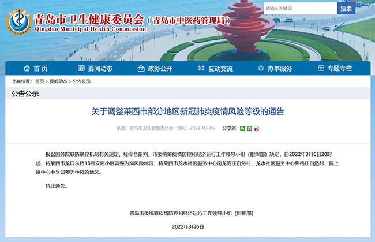Click the 公告公示 section heading
Screen dimensions: 375x242
(25, 94)
